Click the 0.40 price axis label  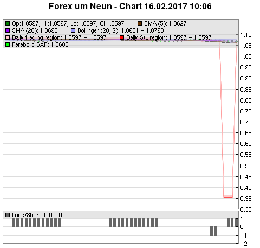(x=246, y=188)
